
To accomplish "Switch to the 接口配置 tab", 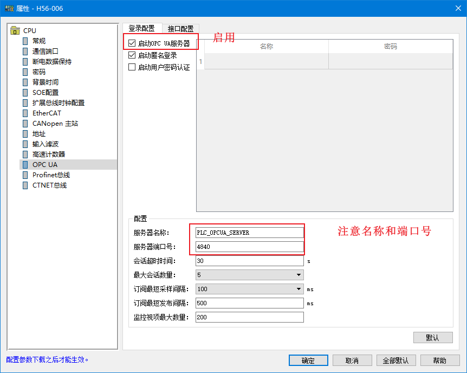I will (x=180, y=29).
